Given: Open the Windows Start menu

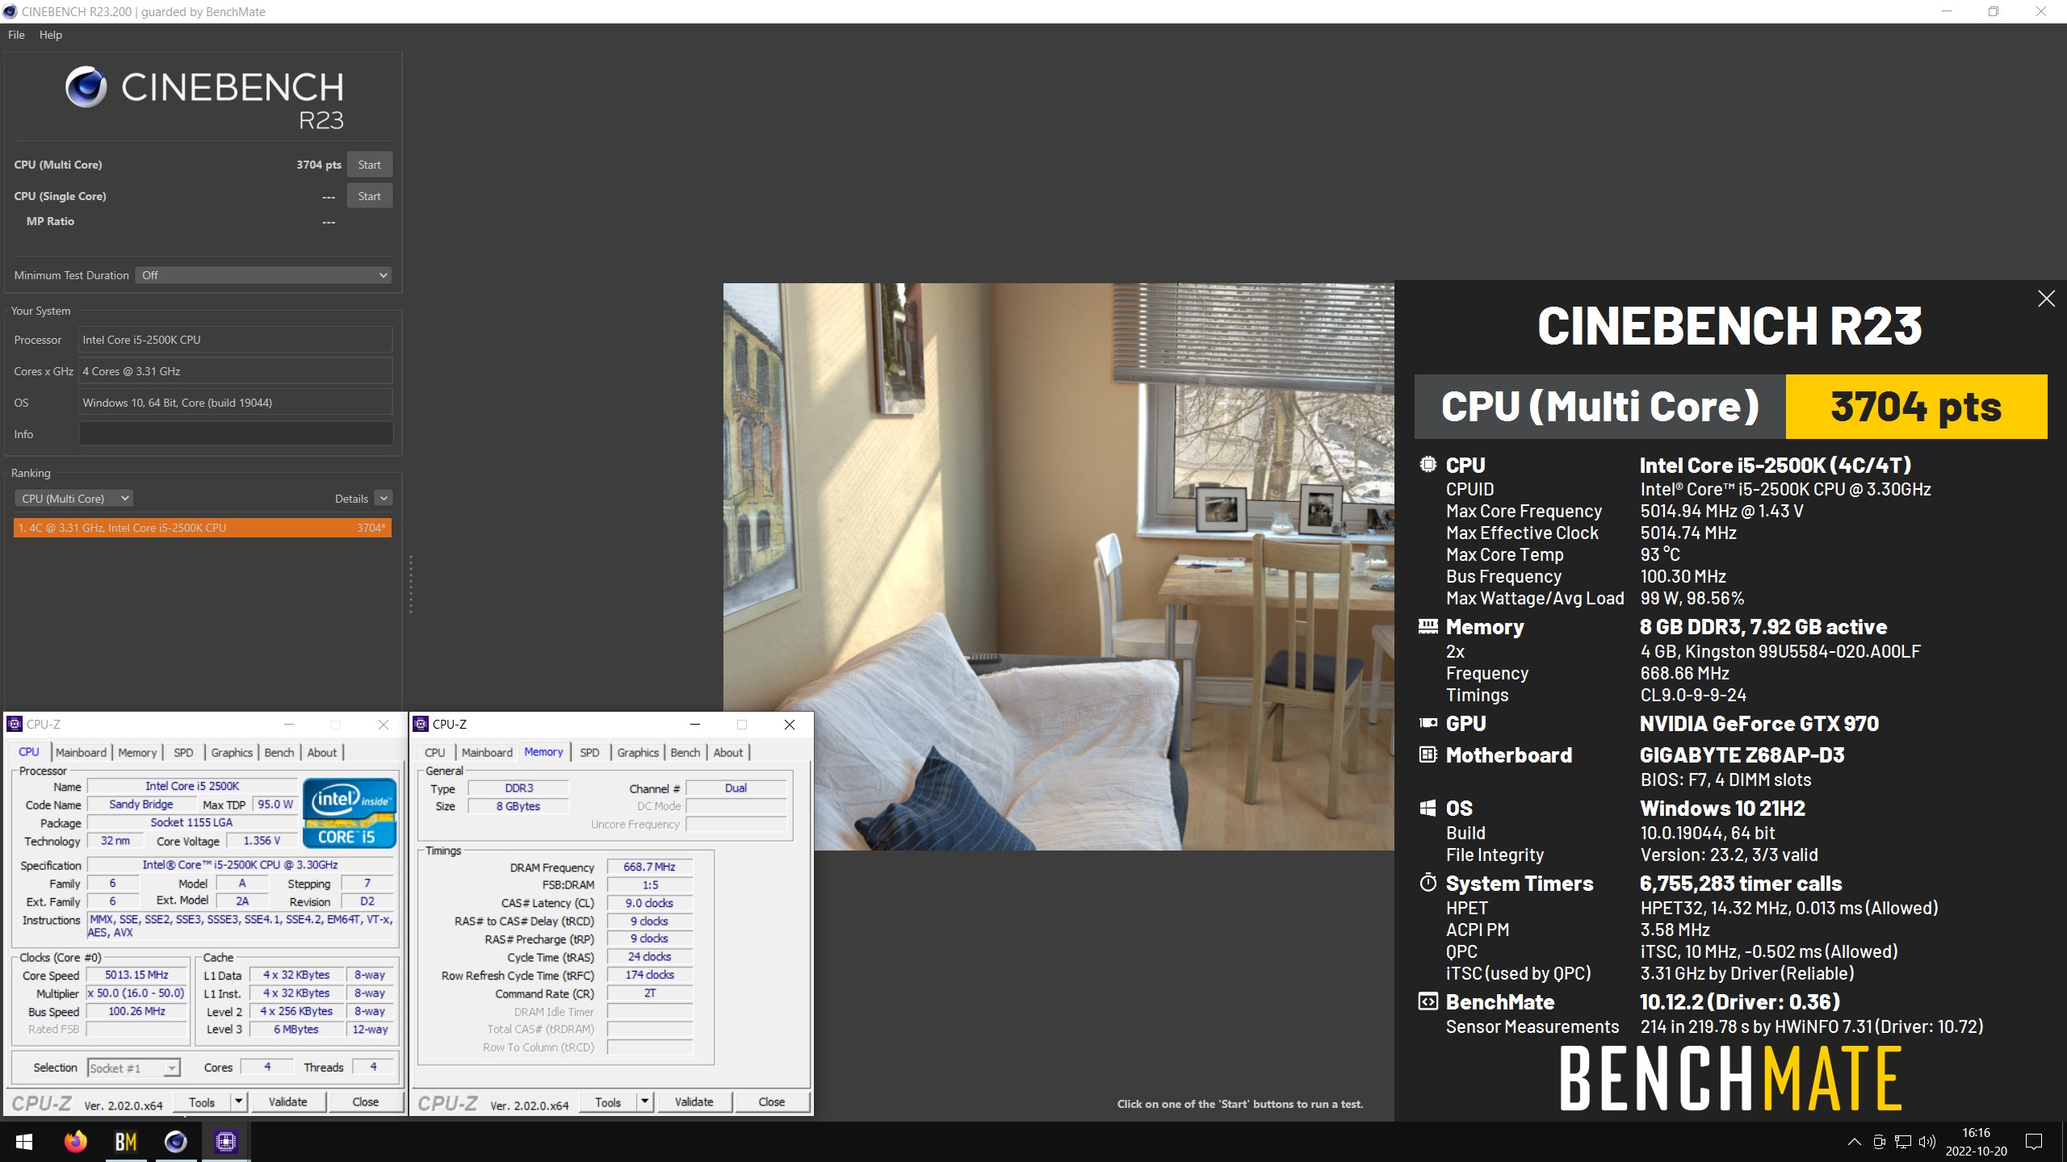Looking at the screenshot, I should tap(24, 1142).
